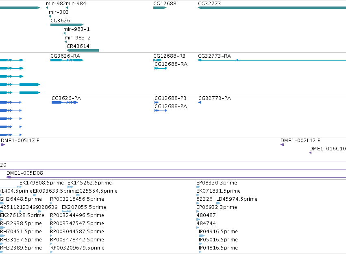
Task: Click the LD45974.5prime label
Action: point(237,199)
